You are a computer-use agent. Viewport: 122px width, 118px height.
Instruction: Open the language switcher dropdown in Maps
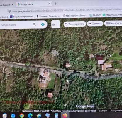56,24
